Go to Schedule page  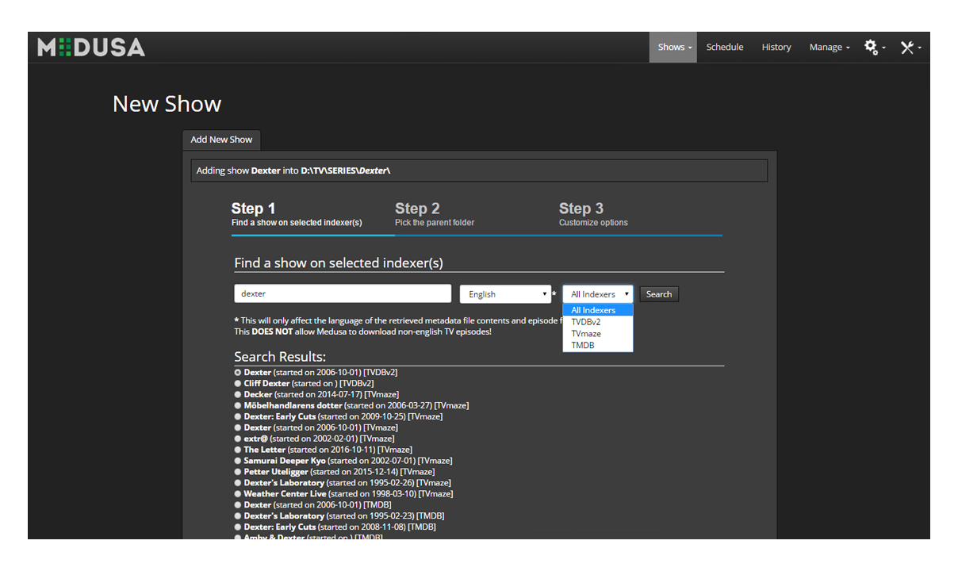tap(725, 48)
